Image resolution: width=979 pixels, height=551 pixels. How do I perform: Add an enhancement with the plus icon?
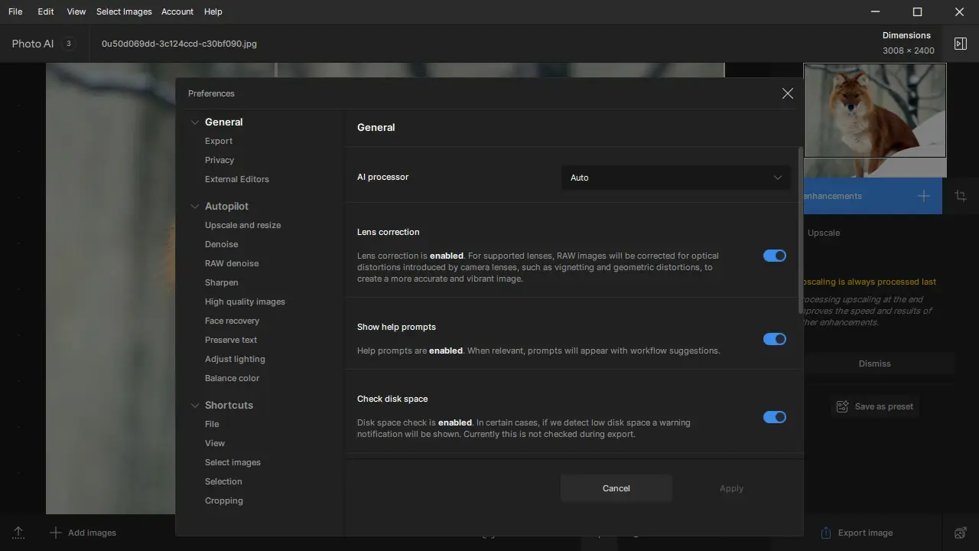pyautogui.click(x=924, y=196)
